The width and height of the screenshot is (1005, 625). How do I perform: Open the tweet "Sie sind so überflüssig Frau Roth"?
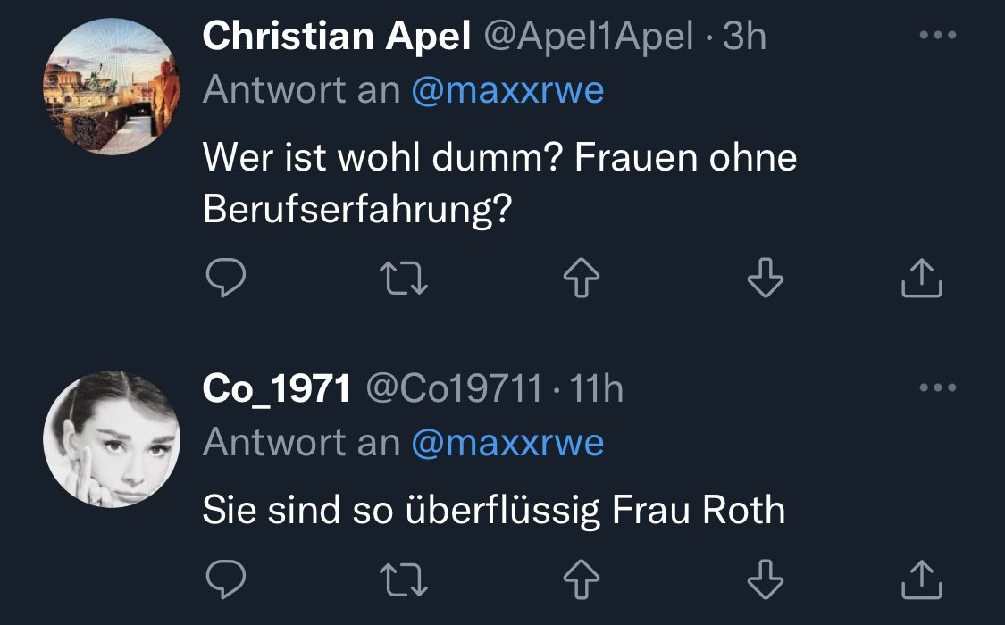pyautogui.click(x=493, y=511)
